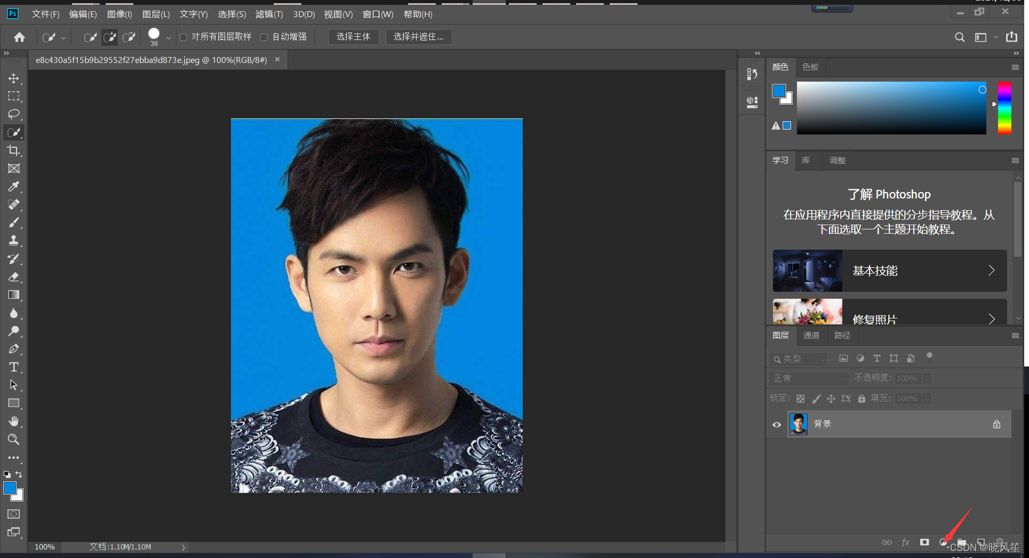The image size is (1029, 558).
Task: Select the Dodge tool
Action: click(x=14, y=331)
